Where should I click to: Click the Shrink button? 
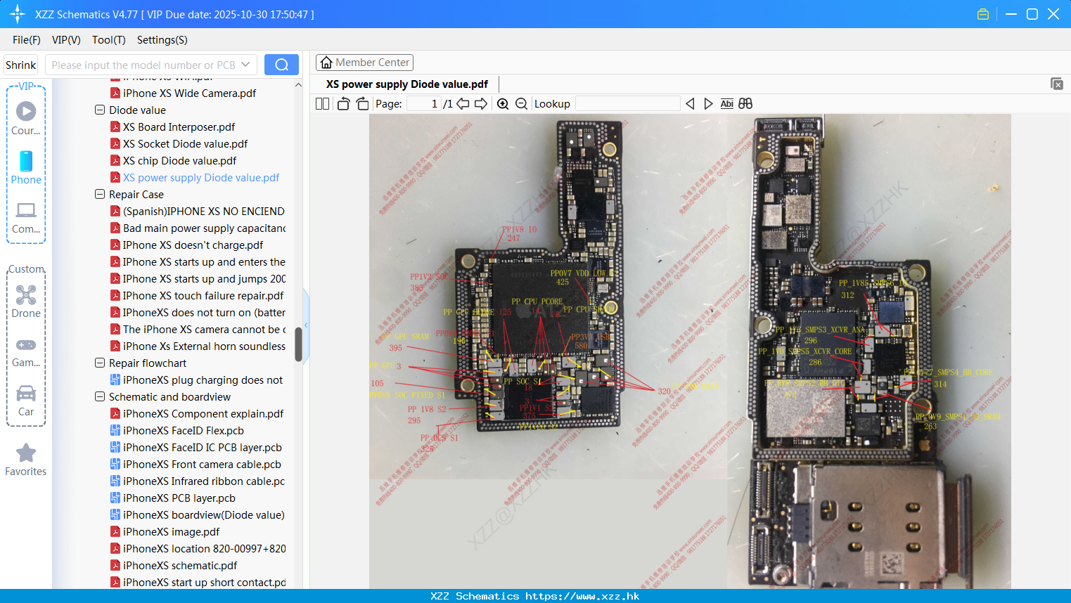point(20,65)
